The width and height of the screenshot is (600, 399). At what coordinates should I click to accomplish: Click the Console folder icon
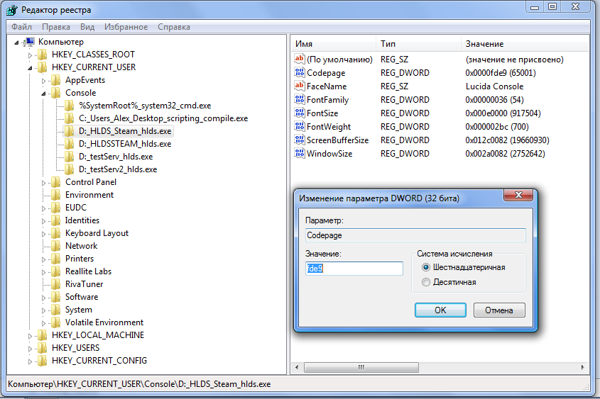[56, 93]
